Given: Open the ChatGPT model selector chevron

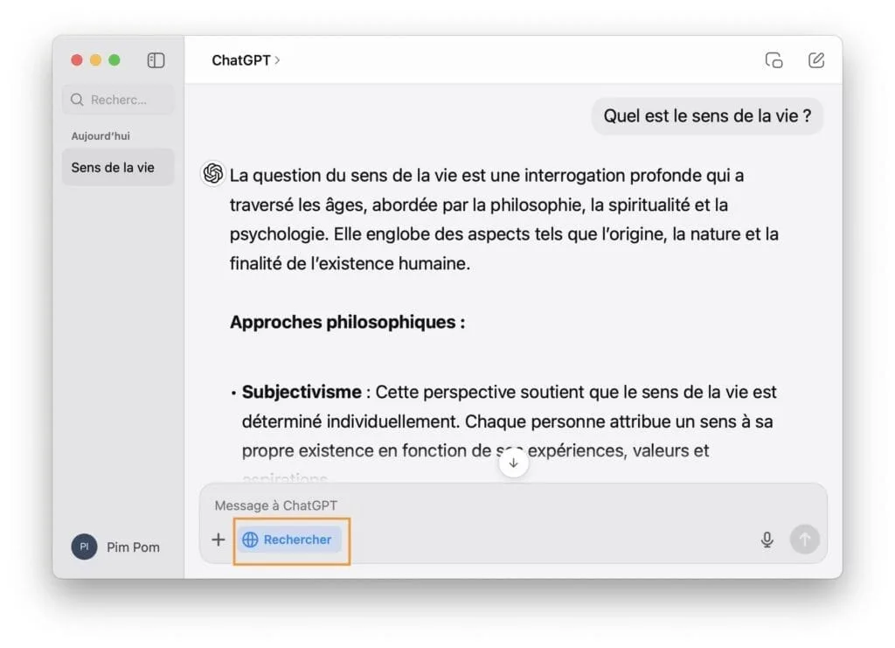Looking at the screenshot, I should (277, 60).
